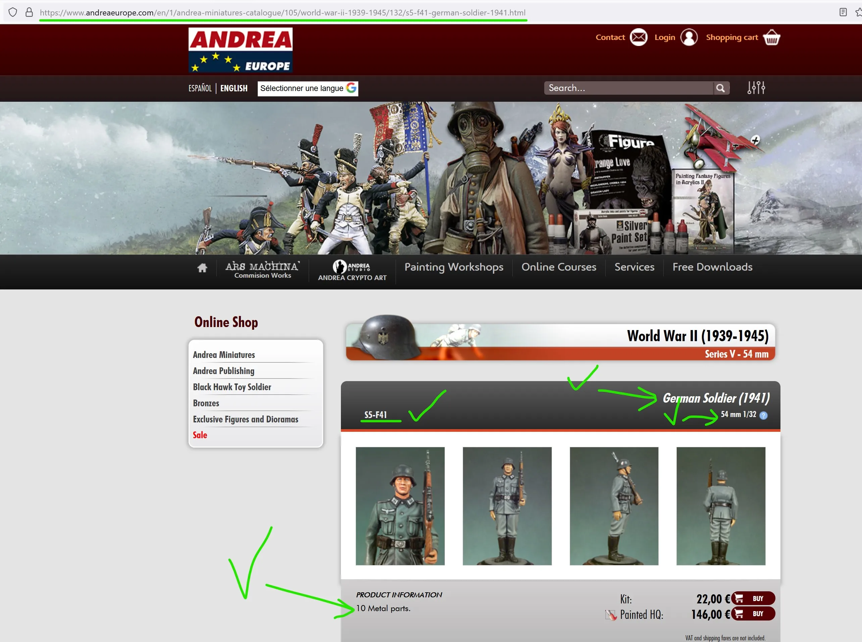Image resolution: width=862 pixels, height=642 pixels.
Task: Open Free Downloads menu item
Action: point(712,267)
